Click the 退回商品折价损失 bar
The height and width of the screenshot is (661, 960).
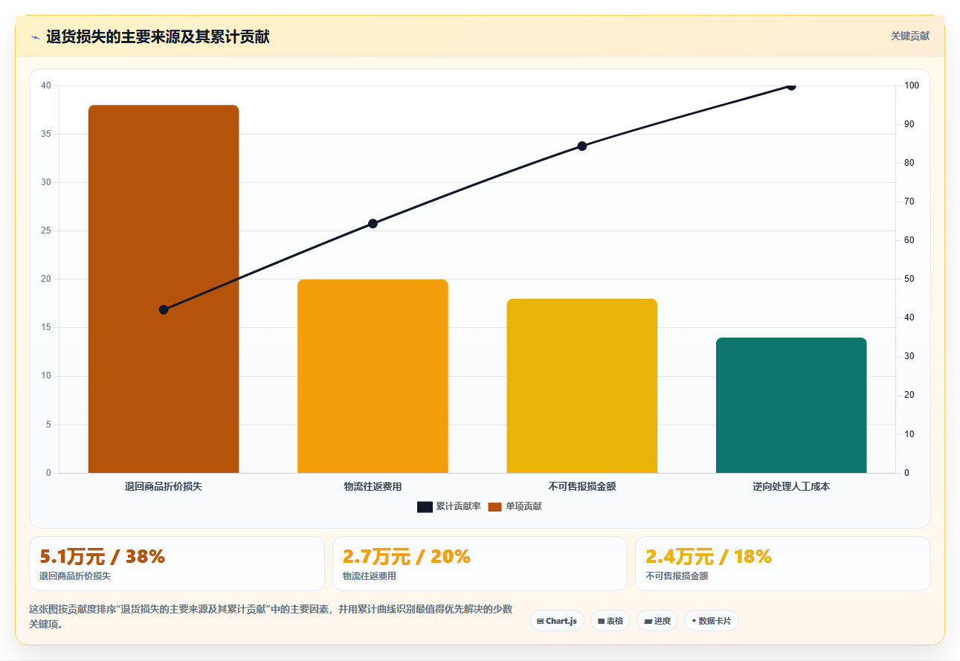164,288
